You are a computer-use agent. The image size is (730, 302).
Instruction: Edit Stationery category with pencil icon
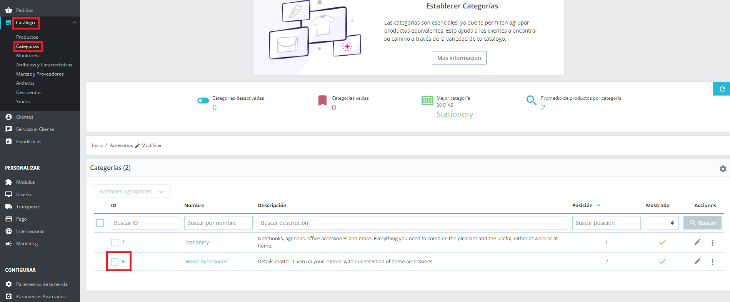(x=697, y=242)
